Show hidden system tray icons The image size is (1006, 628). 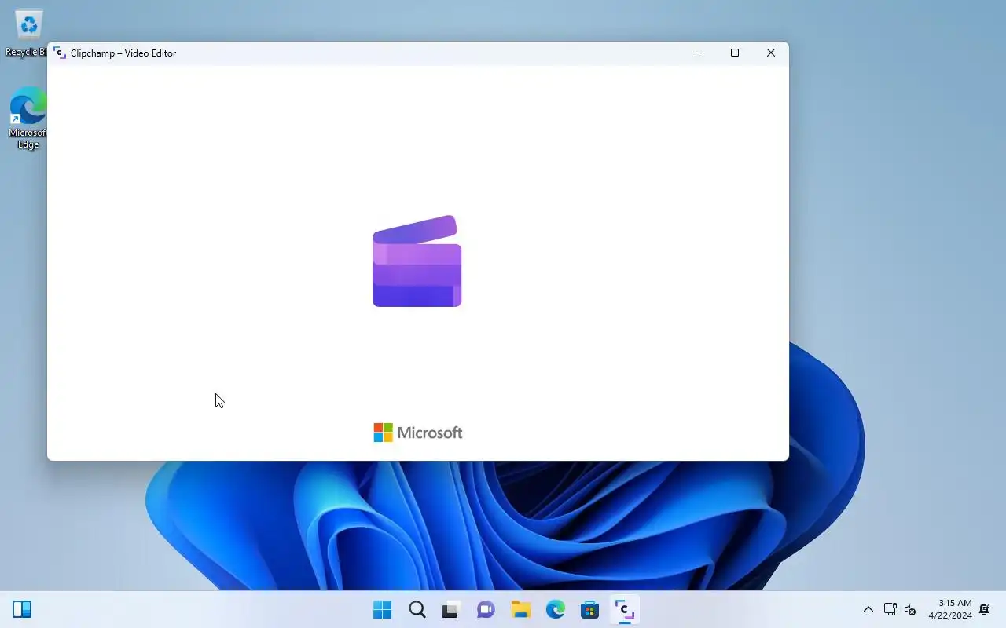tap(868, 609)
